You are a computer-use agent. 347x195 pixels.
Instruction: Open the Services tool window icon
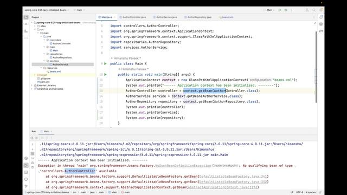click(26, 158)
